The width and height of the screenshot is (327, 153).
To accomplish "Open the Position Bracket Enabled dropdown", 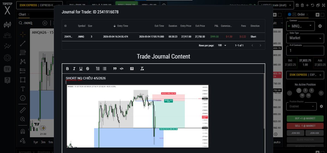I will (x=301, y=106).
